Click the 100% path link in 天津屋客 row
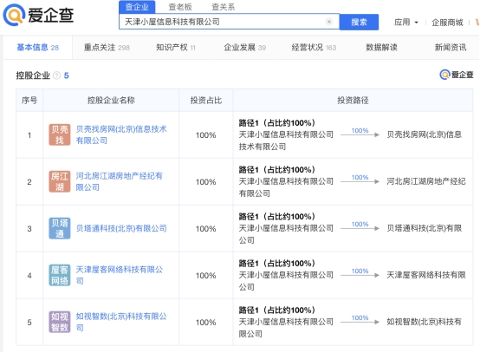480x353 pixels. point(360,271)
